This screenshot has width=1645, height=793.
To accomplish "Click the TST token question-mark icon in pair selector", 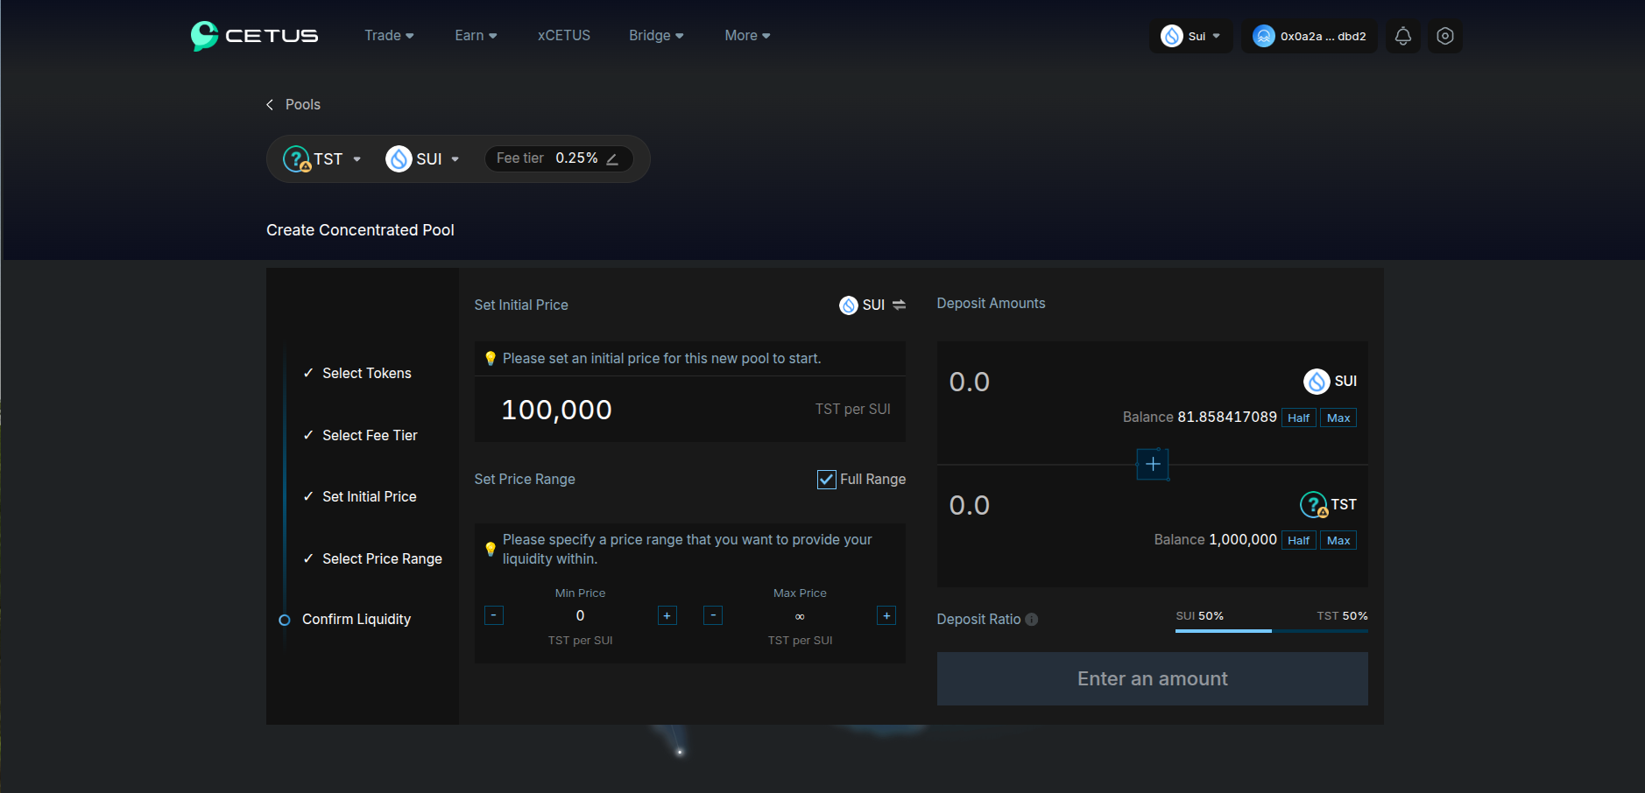I will point(297,158).
